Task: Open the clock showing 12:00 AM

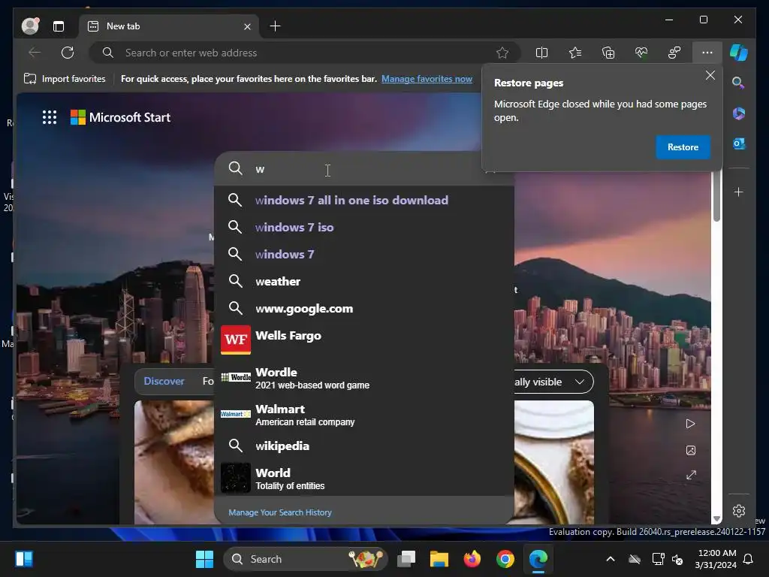Action: coord(716,559)
